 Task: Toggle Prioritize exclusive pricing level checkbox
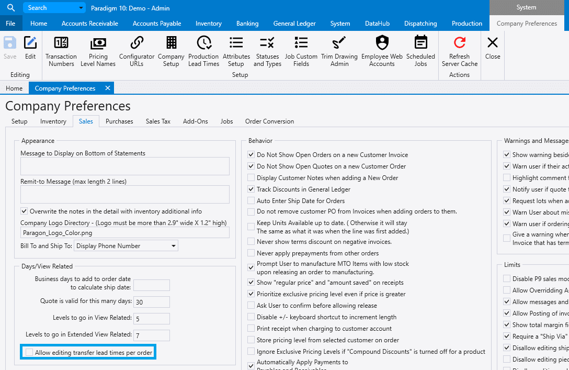coord(251,294)
